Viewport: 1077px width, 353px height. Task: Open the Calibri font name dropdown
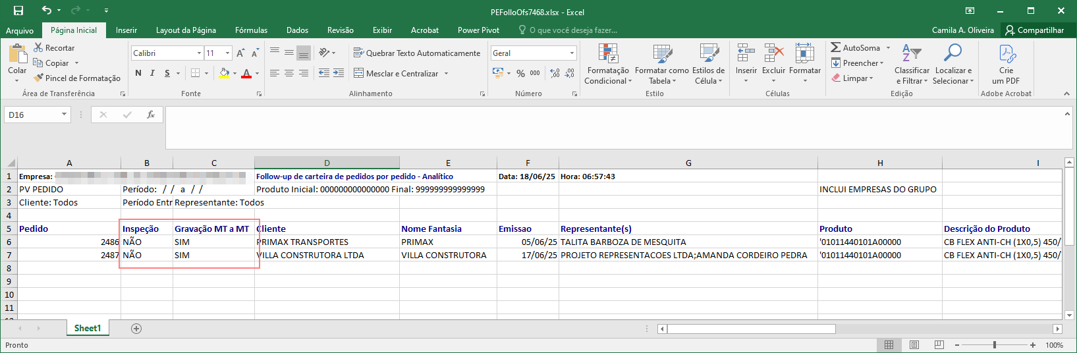199,53
